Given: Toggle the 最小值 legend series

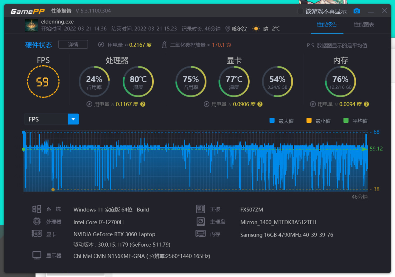Looking at the screenshot, I should 318,121.
